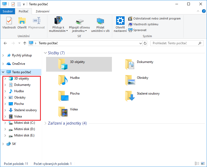Open Customize Quick Access Toolbar dropdown
The width and height of the screenshot is (207, 167).
click(24, 4)
